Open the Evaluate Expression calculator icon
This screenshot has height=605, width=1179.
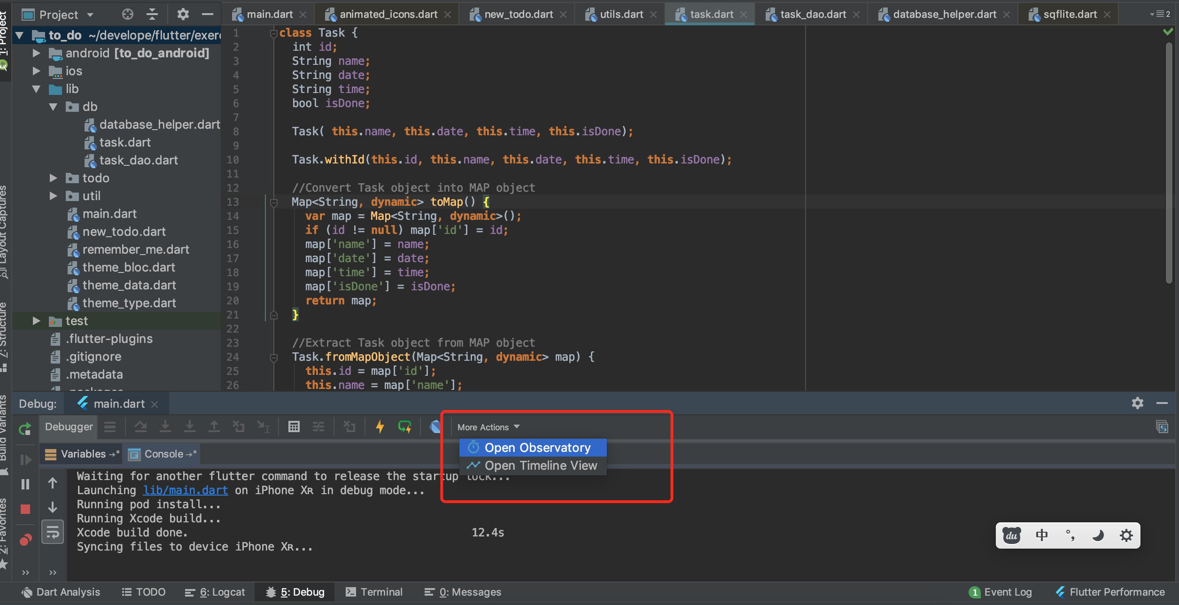[295, 427]
